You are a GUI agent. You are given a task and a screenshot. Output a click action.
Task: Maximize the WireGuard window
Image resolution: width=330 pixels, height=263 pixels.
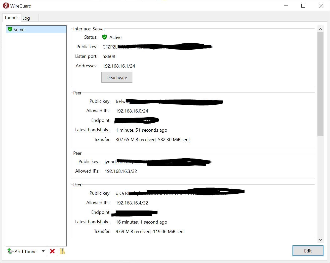pyautogui.click(x=303, y=6)
